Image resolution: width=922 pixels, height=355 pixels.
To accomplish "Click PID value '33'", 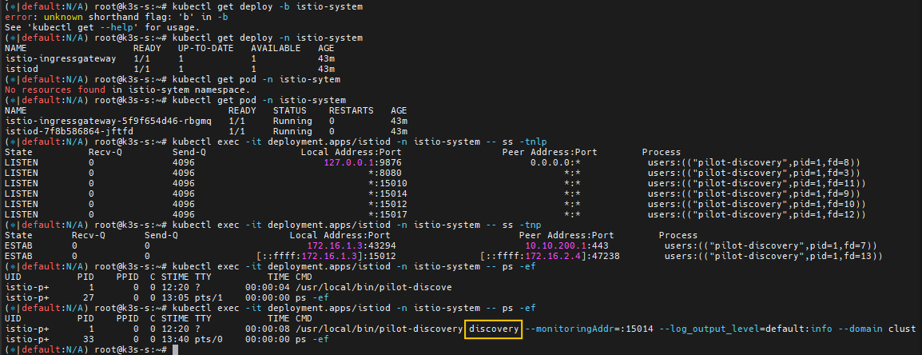I will [x=88, y=339].
